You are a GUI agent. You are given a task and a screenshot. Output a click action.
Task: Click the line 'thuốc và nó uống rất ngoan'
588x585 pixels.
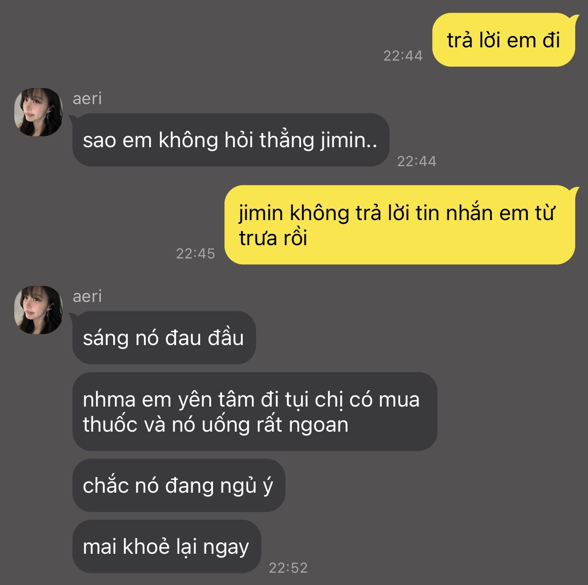215,425
